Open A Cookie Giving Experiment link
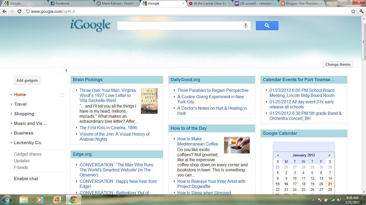 pos(211,99)
